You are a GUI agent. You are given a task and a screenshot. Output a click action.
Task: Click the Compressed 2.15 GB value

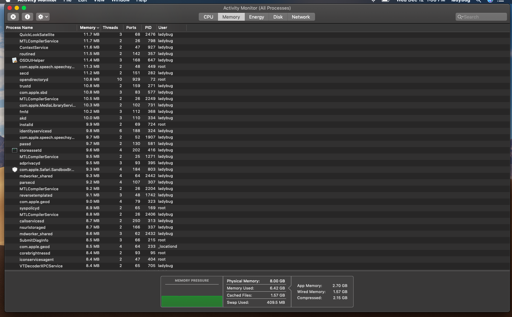point(340,298)
